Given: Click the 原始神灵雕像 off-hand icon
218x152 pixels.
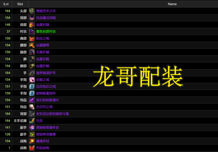Looking at the screenshot, I should [x=32, y=134].
